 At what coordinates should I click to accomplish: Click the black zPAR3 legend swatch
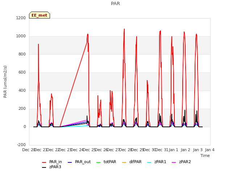(44, 167)
